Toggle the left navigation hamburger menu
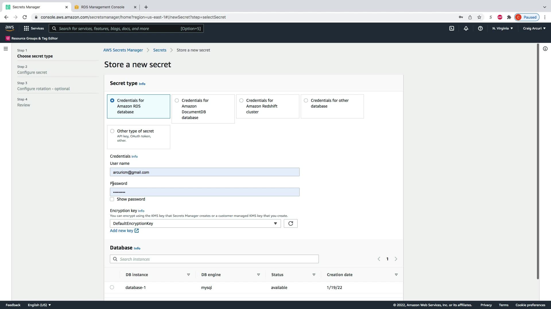 (5, 49)
